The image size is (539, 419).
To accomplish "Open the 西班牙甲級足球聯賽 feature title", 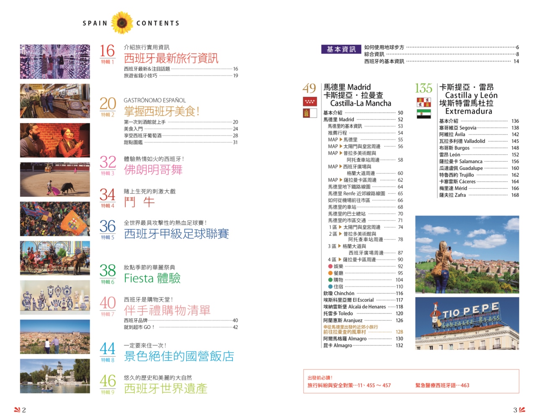I will (176, 234).
